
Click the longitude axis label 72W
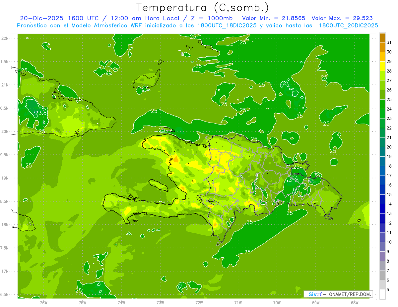pyautogui.click(x=199, y=302)
